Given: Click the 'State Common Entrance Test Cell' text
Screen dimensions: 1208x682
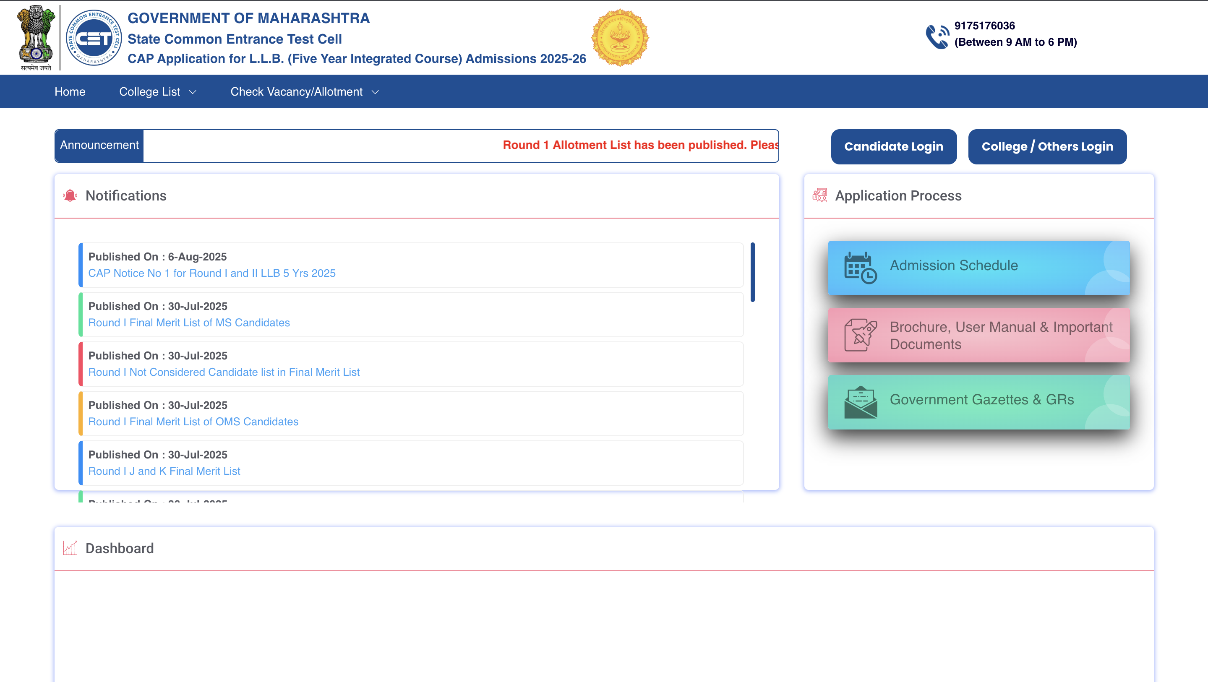Looking at the screenshot, I should pyautogui.click(x=235, y=39).
